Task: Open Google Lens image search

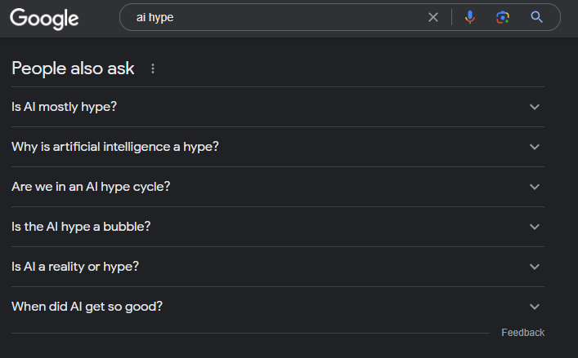Action: click(x=503, y=17)
